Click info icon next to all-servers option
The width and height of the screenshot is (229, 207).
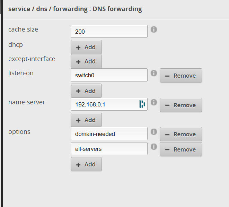tap(154, 147)
